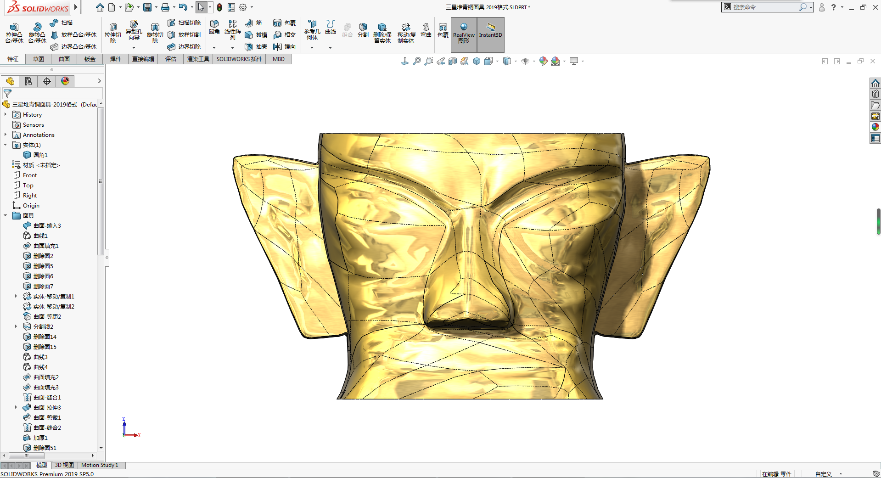Click the 边界切除 boundary cut tool
881x478 pixels.
(x=184, y=46)
